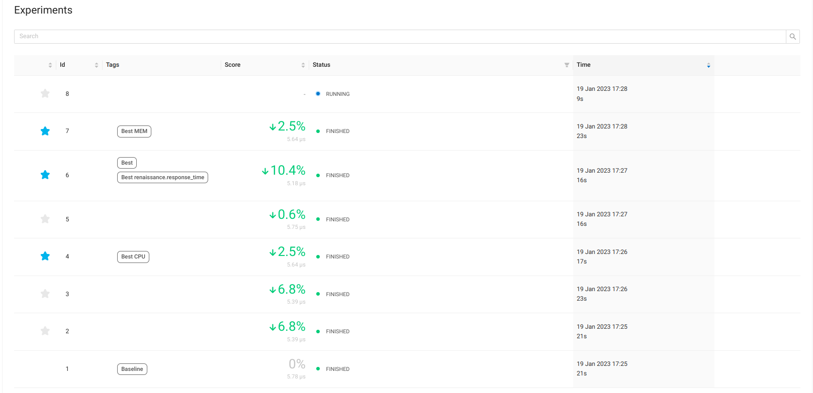The image size is (813, 393).
Task: Focus the experiments Search field
Action: point(400,37)
